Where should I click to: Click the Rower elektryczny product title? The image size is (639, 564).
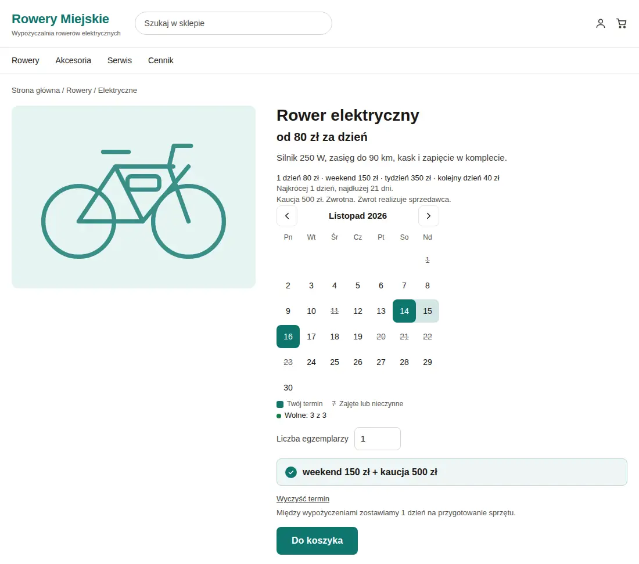[x=347, y=115]
